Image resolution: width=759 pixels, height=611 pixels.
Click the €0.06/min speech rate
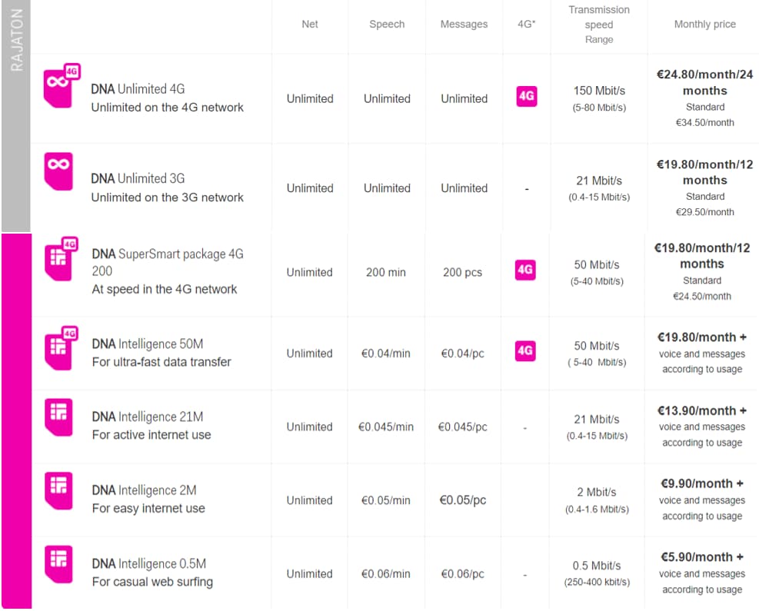coord(386,574)
